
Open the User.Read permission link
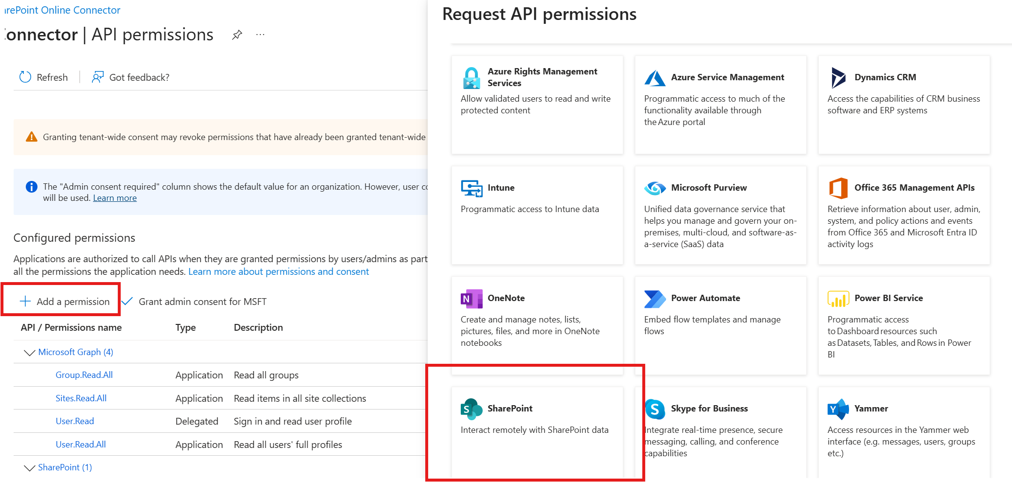coord(75,421)
